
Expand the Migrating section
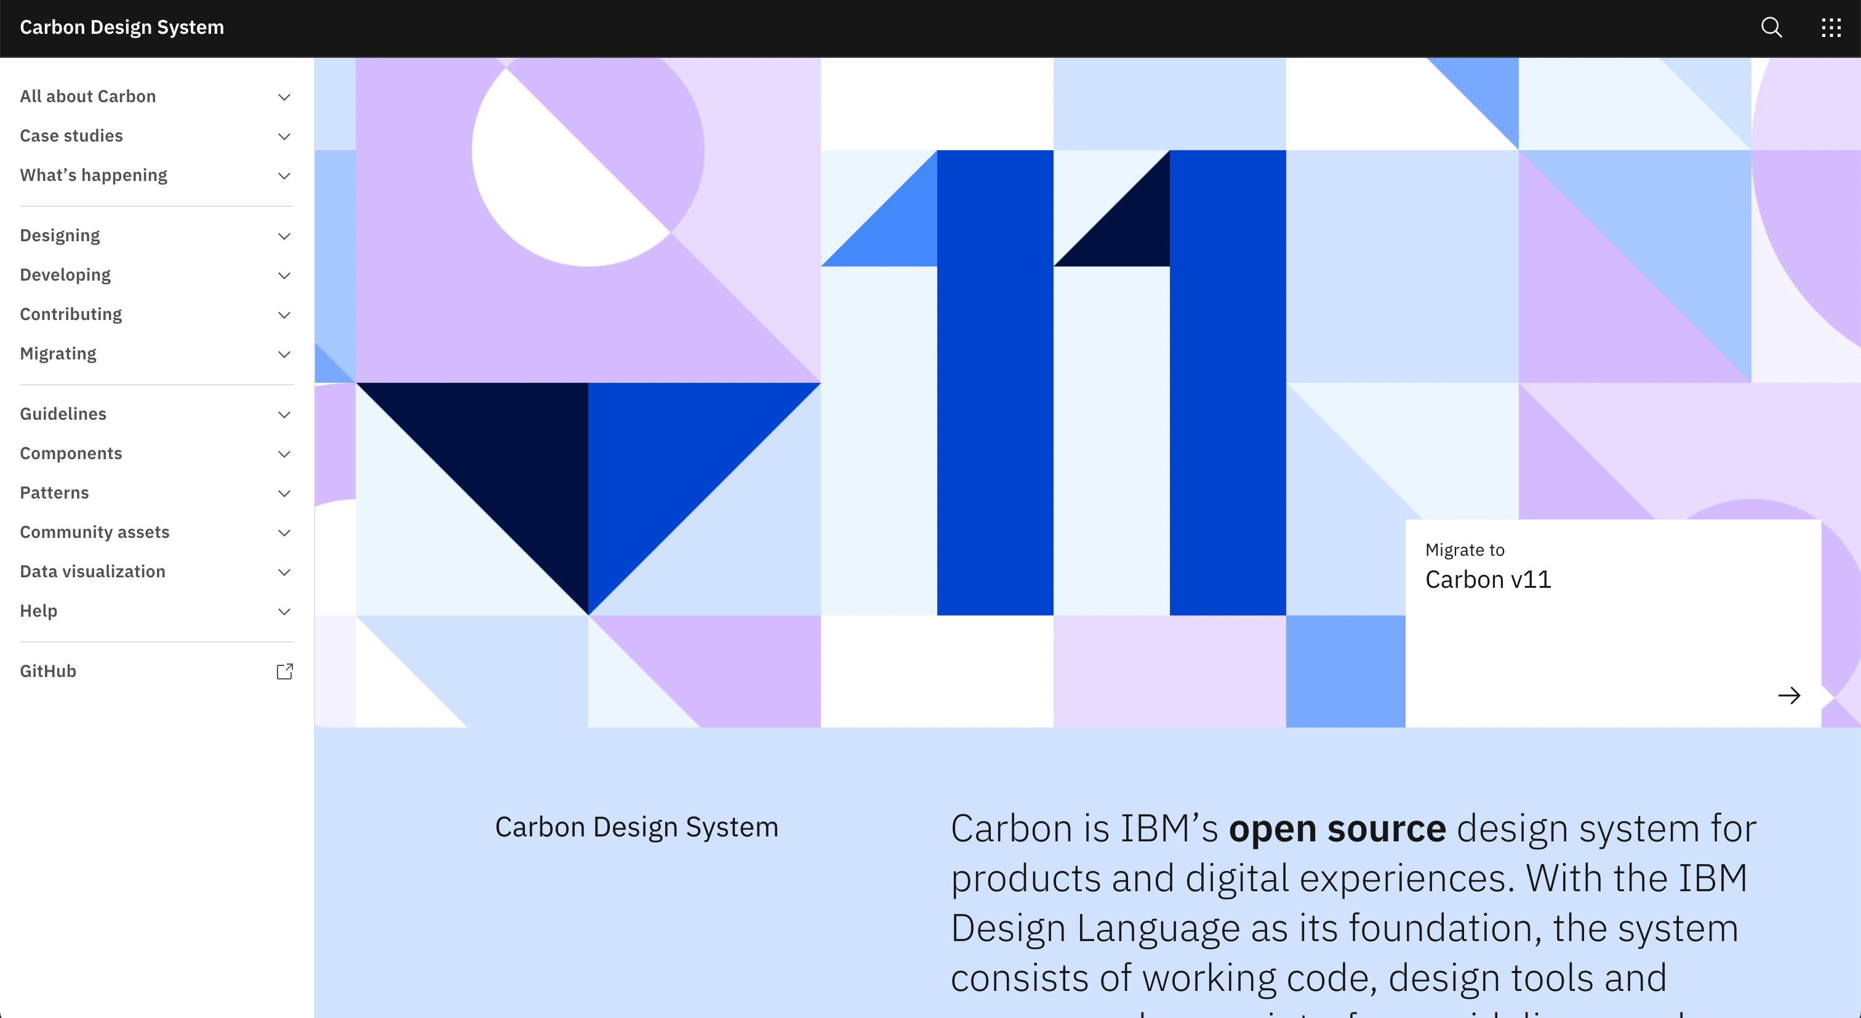pyautogui.click(x=58, y=354)
